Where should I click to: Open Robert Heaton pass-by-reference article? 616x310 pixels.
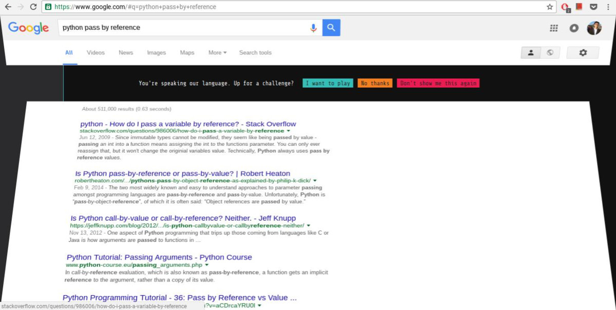click(183, 173)
